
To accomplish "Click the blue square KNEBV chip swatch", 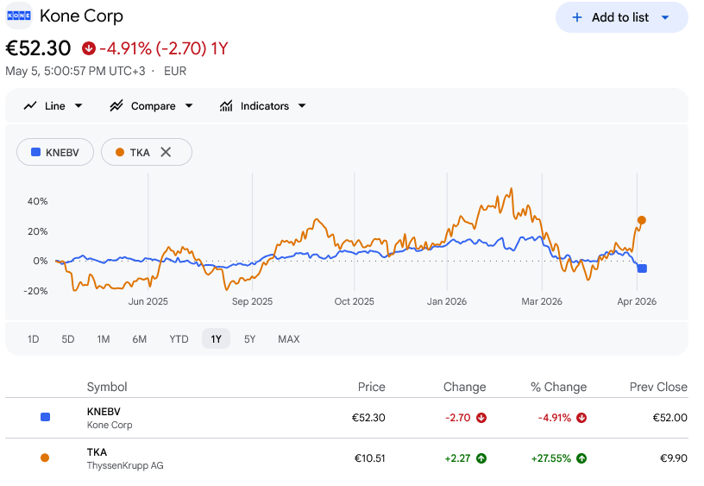I will pyautogui.click(x=35, y=152).
